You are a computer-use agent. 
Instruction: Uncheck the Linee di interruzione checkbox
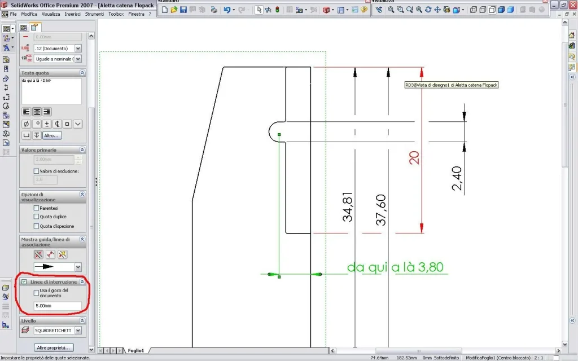24,282
